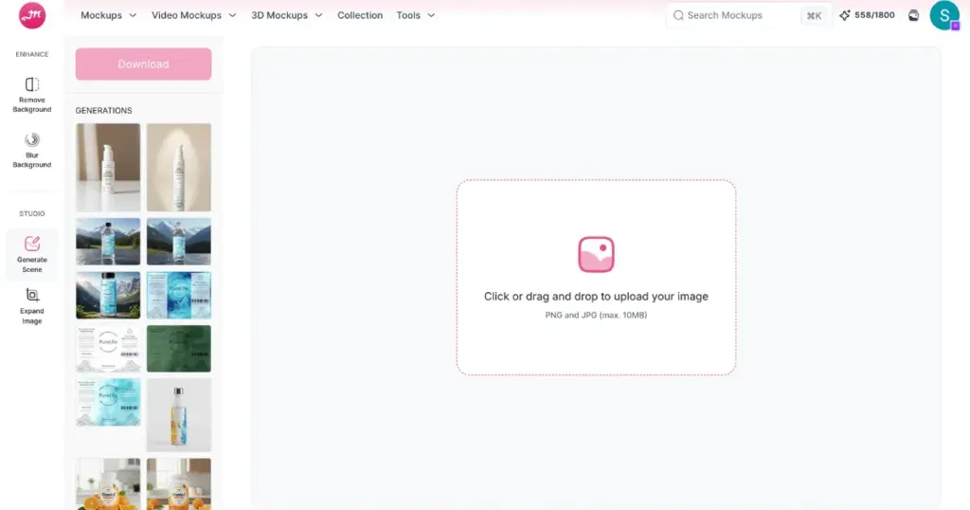Click the sparkle credits icon

point(844,15)
